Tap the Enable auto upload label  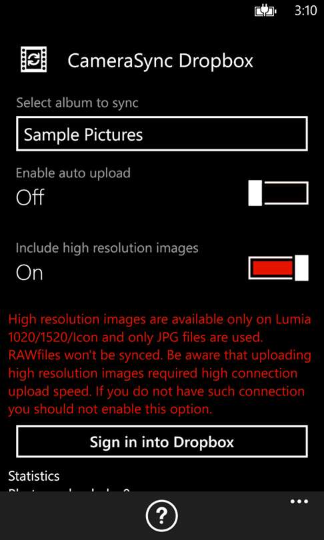point(73,173)
